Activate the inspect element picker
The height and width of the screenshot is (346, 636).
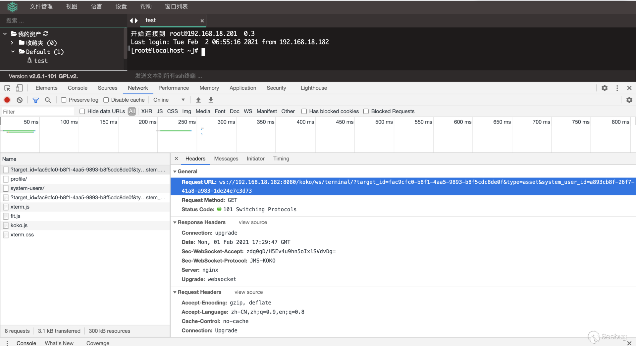click(x=7, y=88)
